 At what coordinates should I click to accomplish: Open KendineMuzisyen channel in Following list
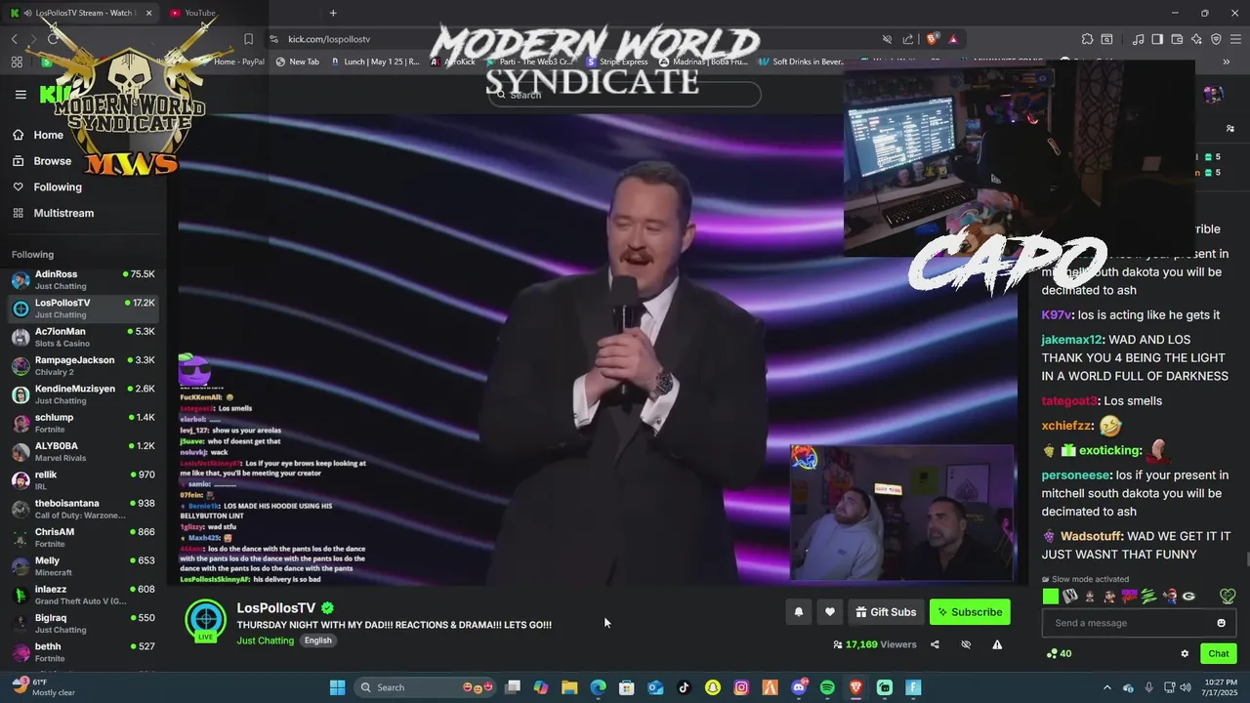tap(83, 394)
